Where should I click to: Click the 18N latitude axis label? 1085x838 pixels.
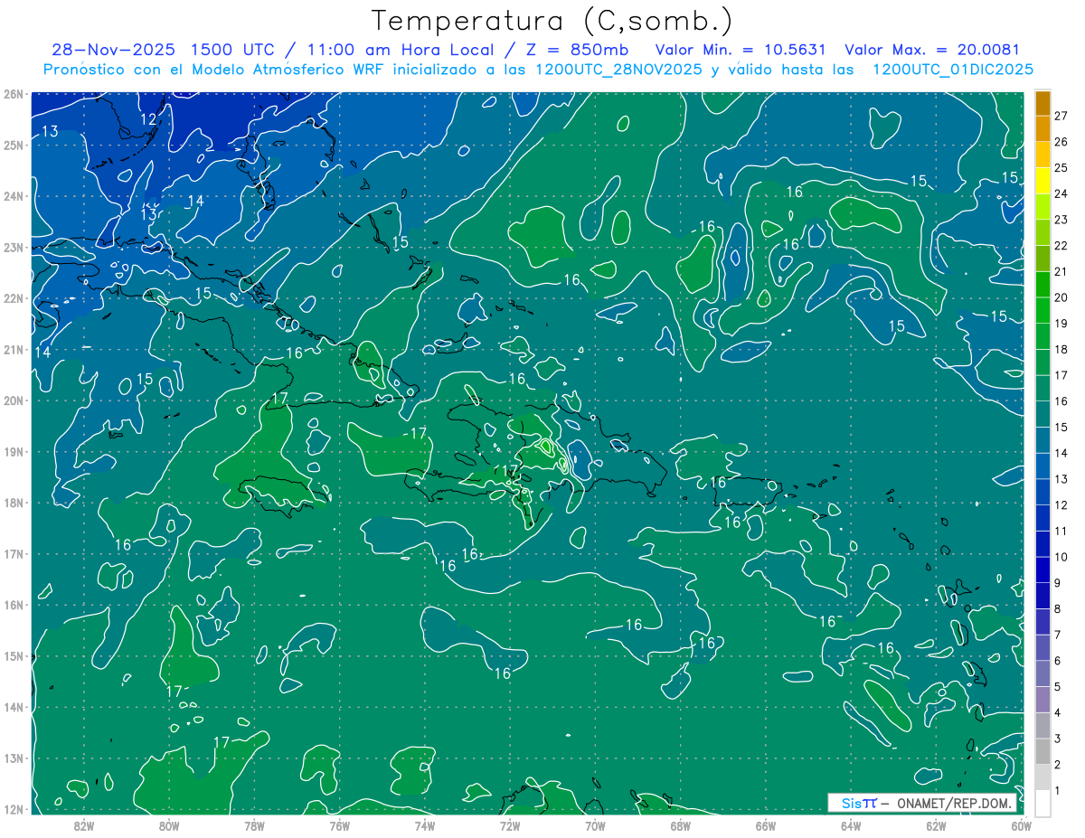14,503
